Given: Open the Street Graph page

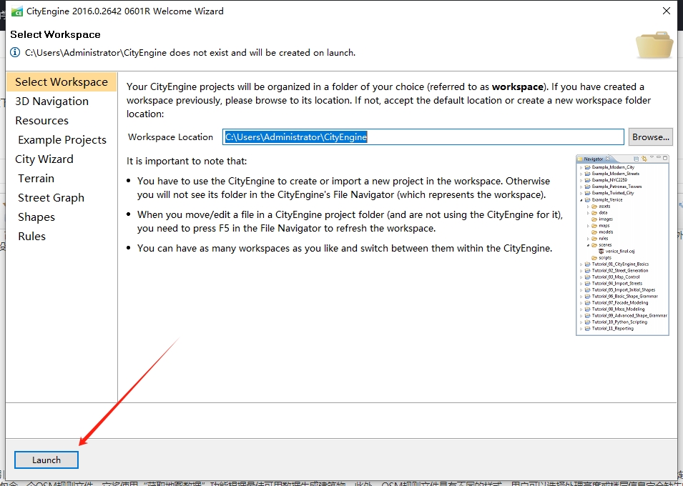Looking at the screenshot, I should pos(51,198).
